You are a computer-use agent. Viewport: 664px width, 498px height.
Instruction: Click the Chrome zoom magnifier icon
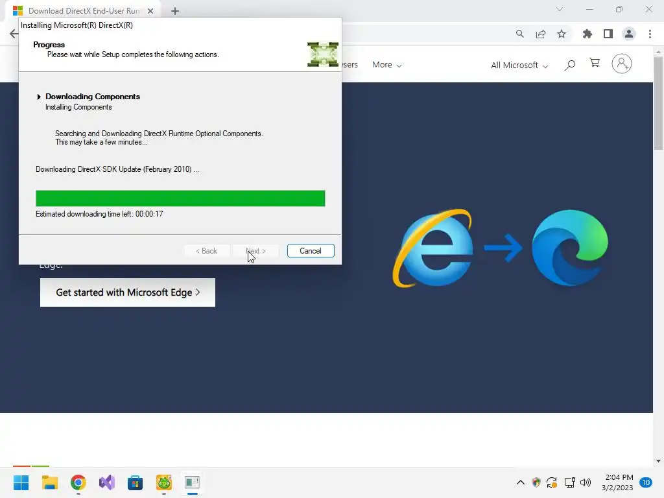(519, 34)
